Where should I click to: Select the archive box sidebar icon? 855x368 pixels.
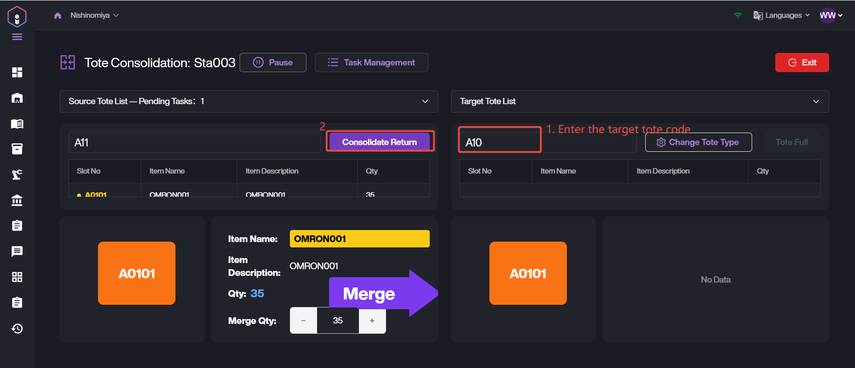click(17, 149)
